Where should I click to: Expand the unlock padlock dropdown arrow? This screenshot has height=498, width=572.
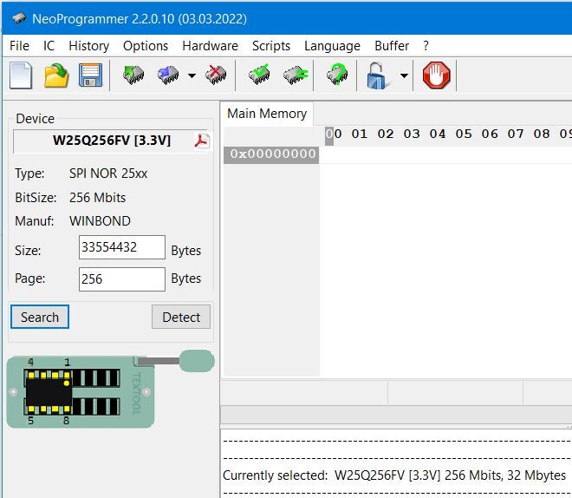pyautogui.click(x=404, y=75)
